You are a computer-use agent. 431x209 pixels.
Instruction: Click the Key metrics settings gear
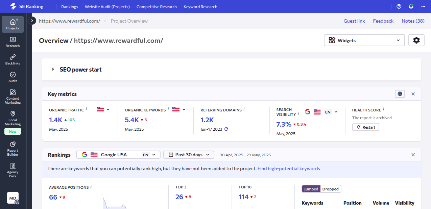pyautogui.click(x=400, y=94)
